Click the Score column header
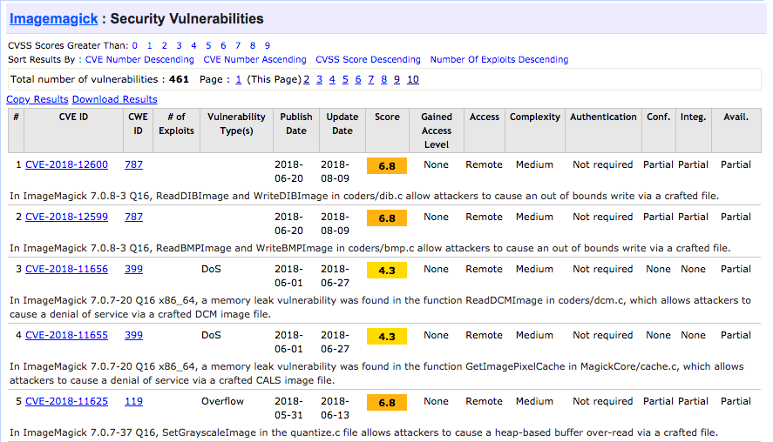The image size is (773, 442). (x=387, y=117)
